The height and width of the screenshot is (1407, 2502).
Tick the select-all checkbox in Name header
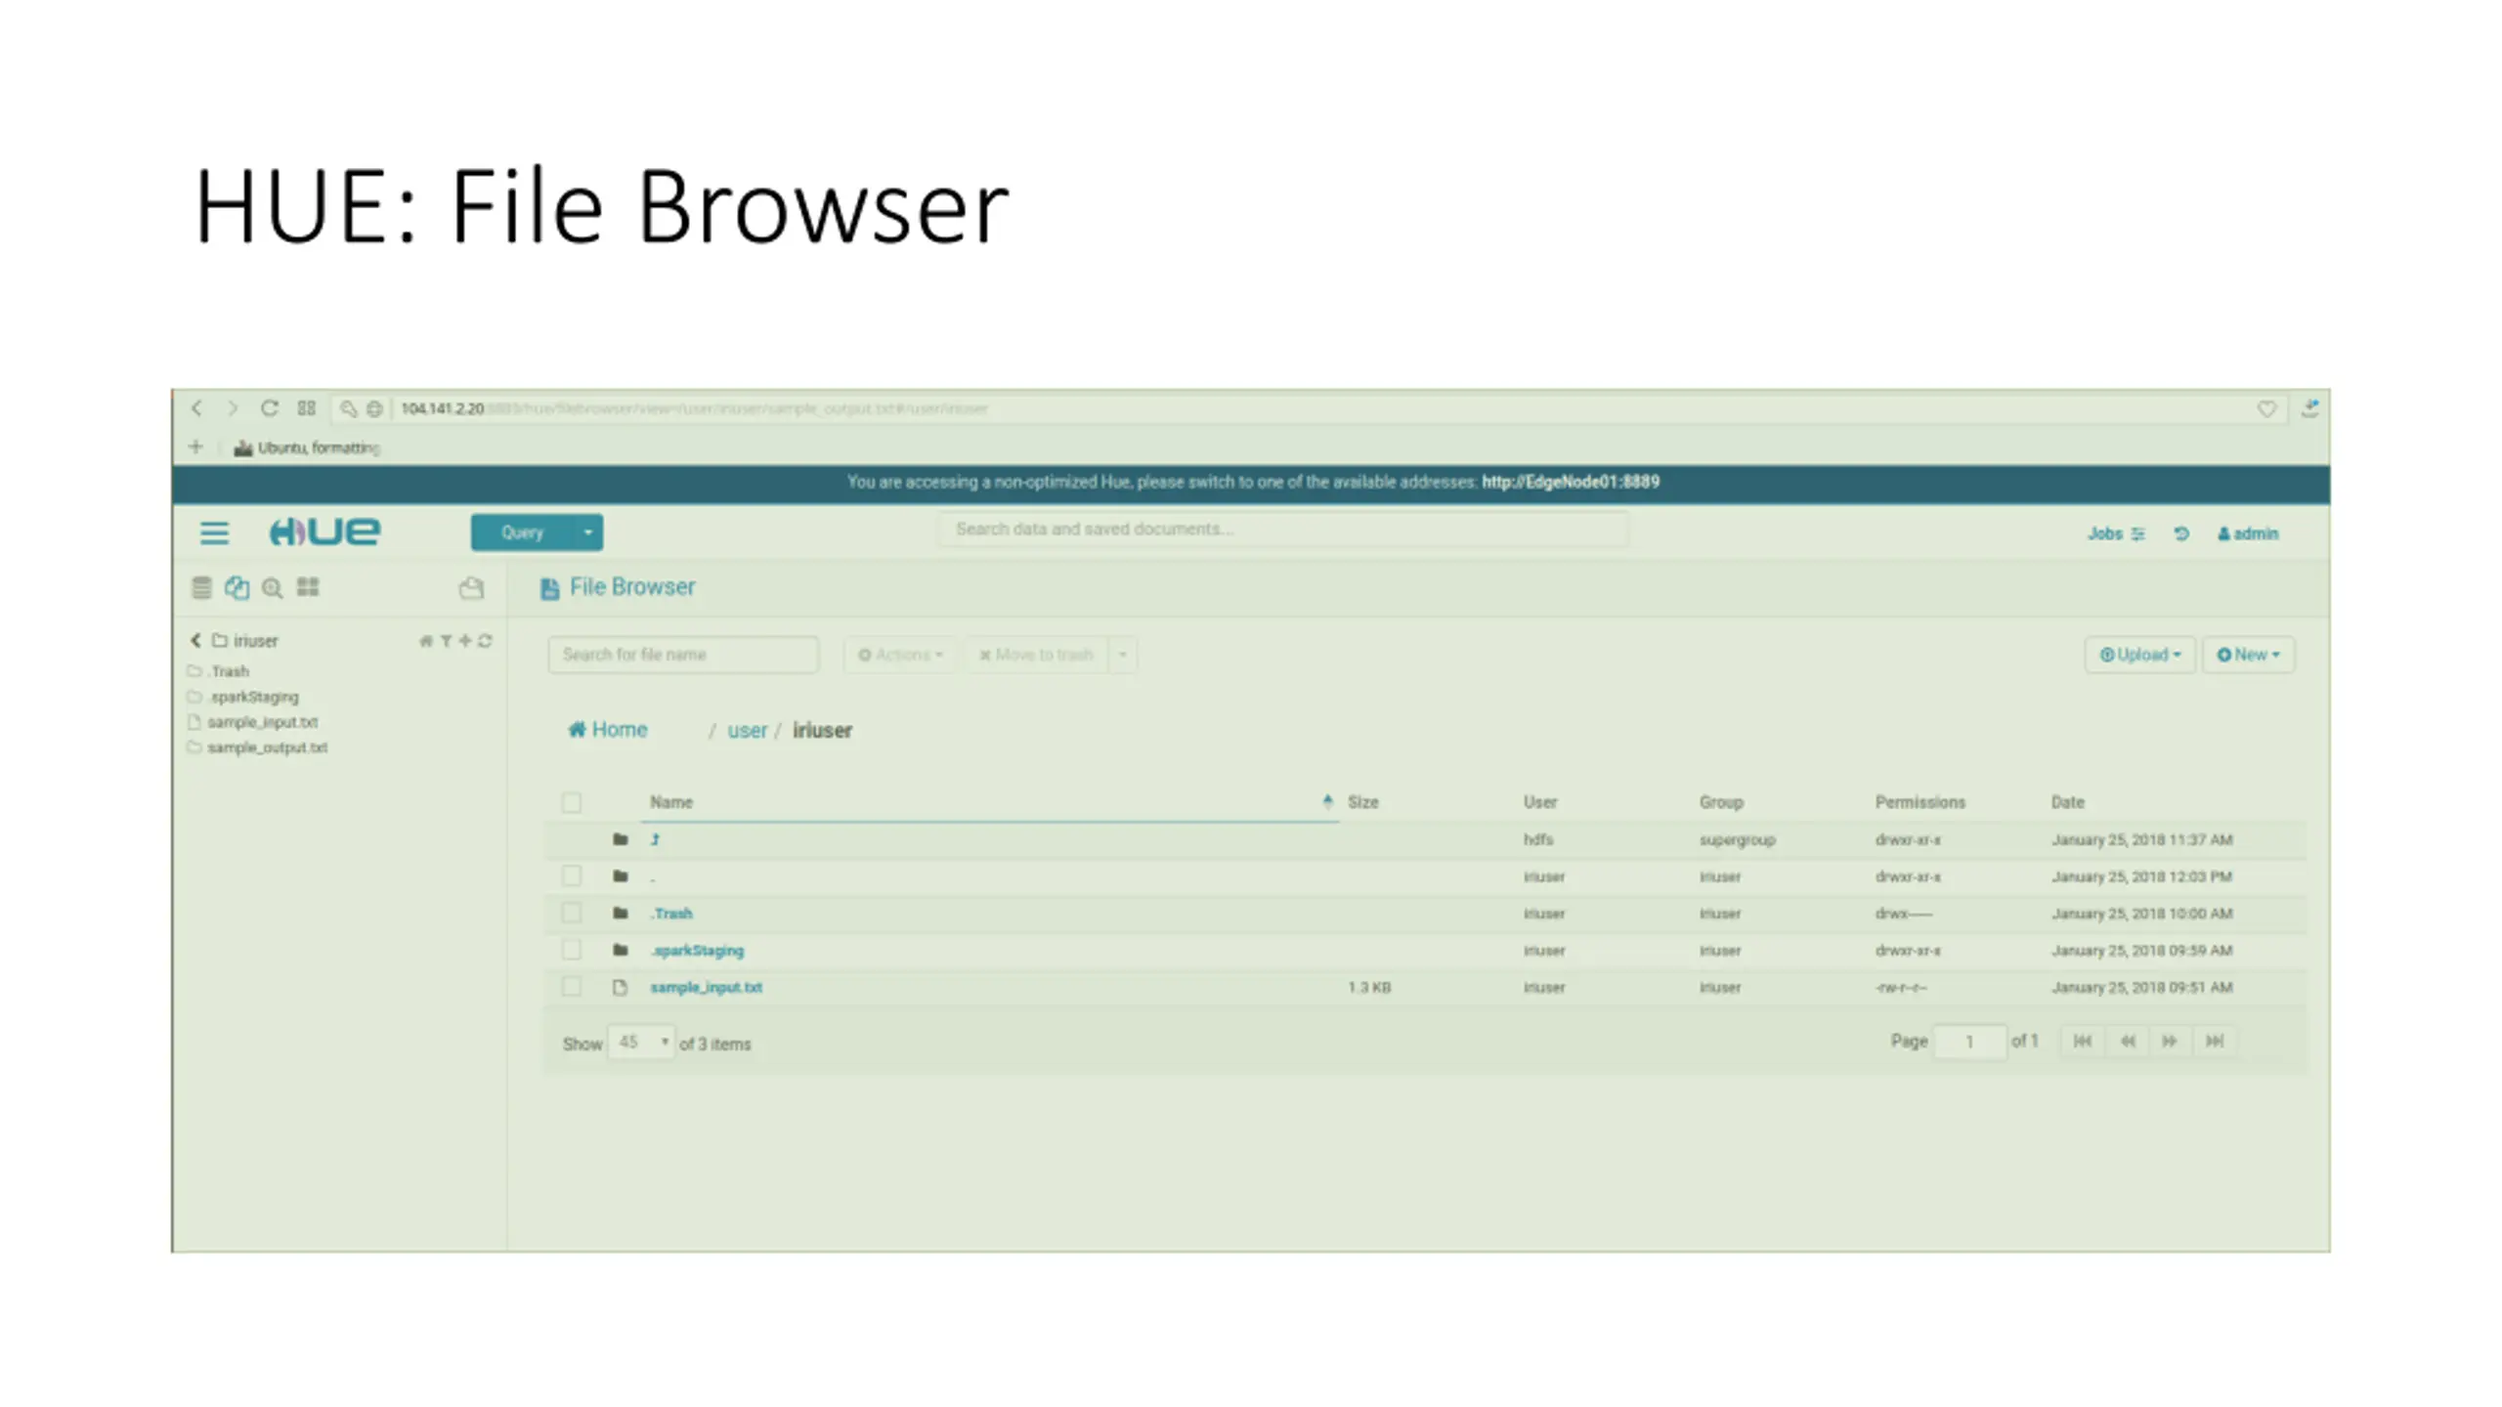click(572, 803)
